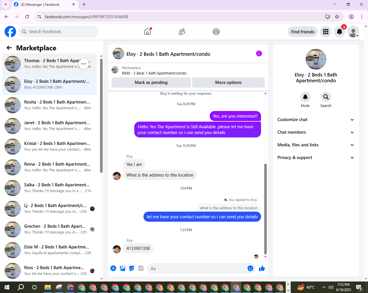Open more actions plus icon in composer
The height and width of the screenshot is (293, 368).
click(x=113, y=268)
